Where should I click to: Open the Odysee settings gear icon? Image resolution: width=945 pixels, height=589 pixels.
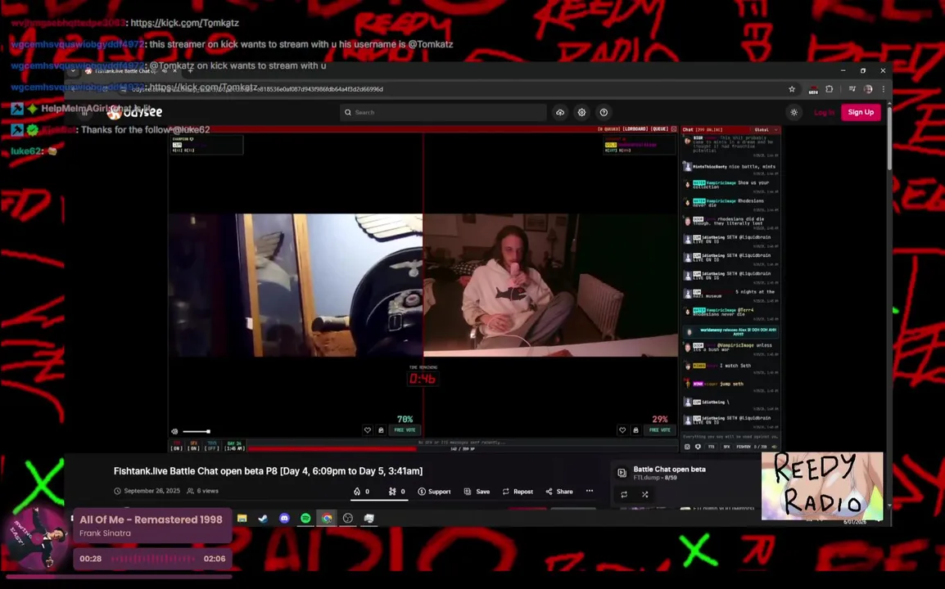581,113
